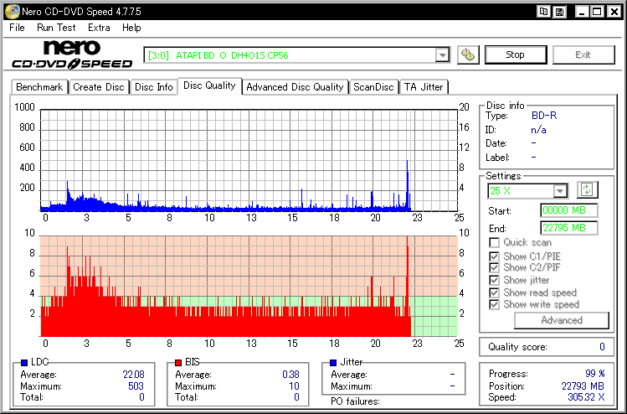Viewport: 627px width, 414px height.
Task: Click the disc ID value n/a
Action: 538,130
